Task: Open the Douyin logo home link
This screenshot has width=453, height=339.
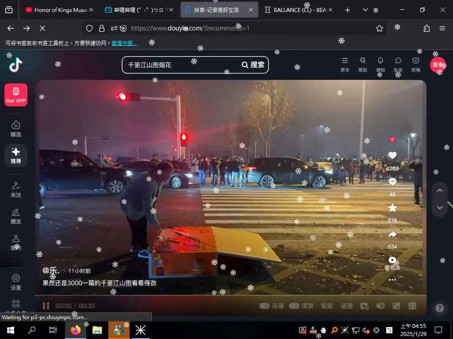Action: (15, 64)
